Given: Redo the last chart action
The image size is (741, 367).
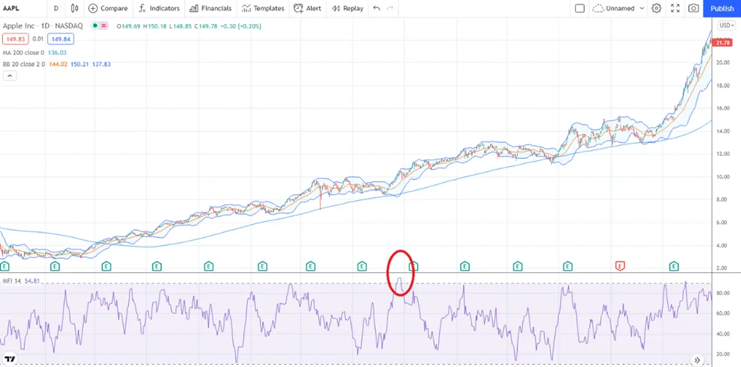Looking at the screenshot, I should point(390,8).
